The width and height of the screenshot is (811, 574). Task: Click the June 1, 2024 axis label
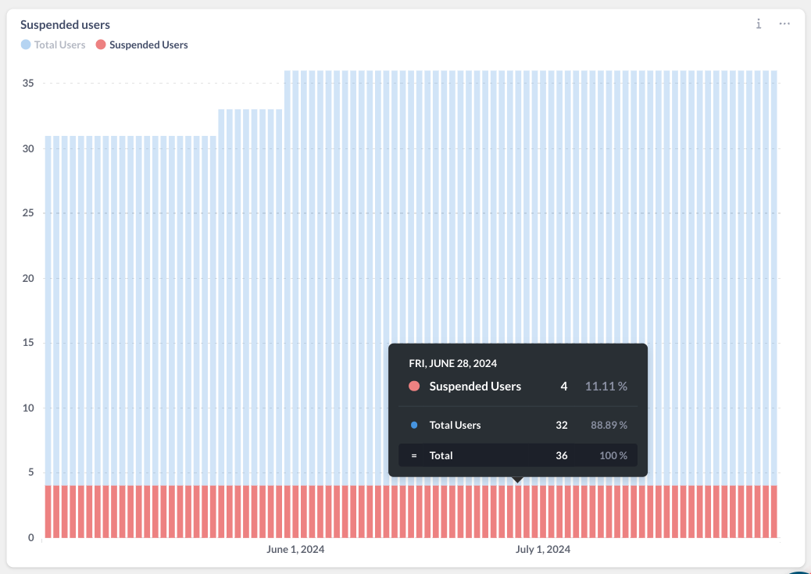pos(295,549)
